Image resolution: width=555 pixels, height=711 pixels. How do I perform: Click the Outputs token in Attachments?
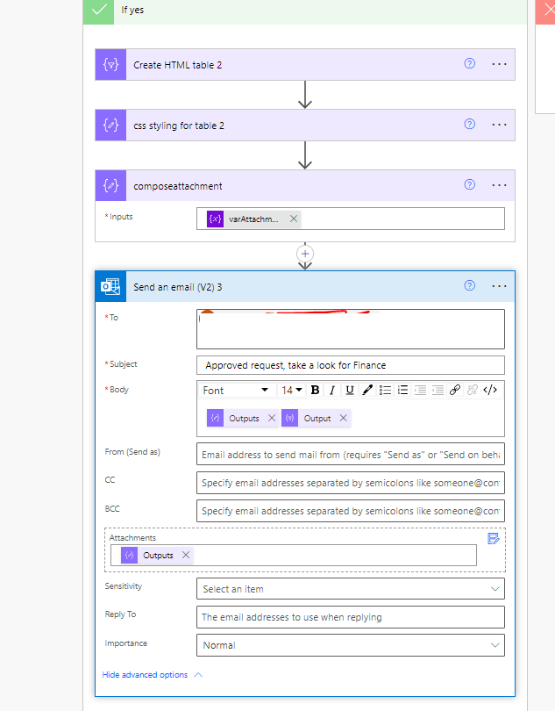[x=157, y=555]
